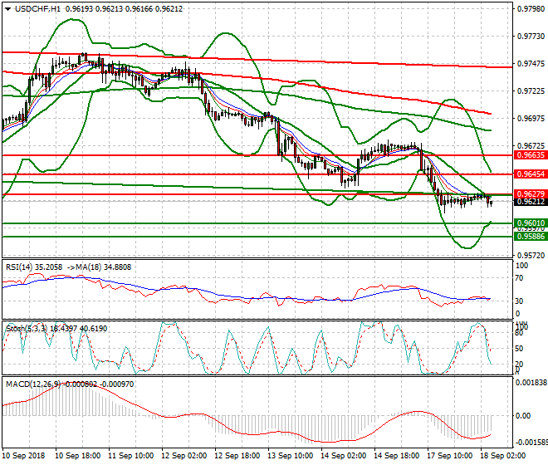Click the red 0.96279 price level label

(531, 193)
